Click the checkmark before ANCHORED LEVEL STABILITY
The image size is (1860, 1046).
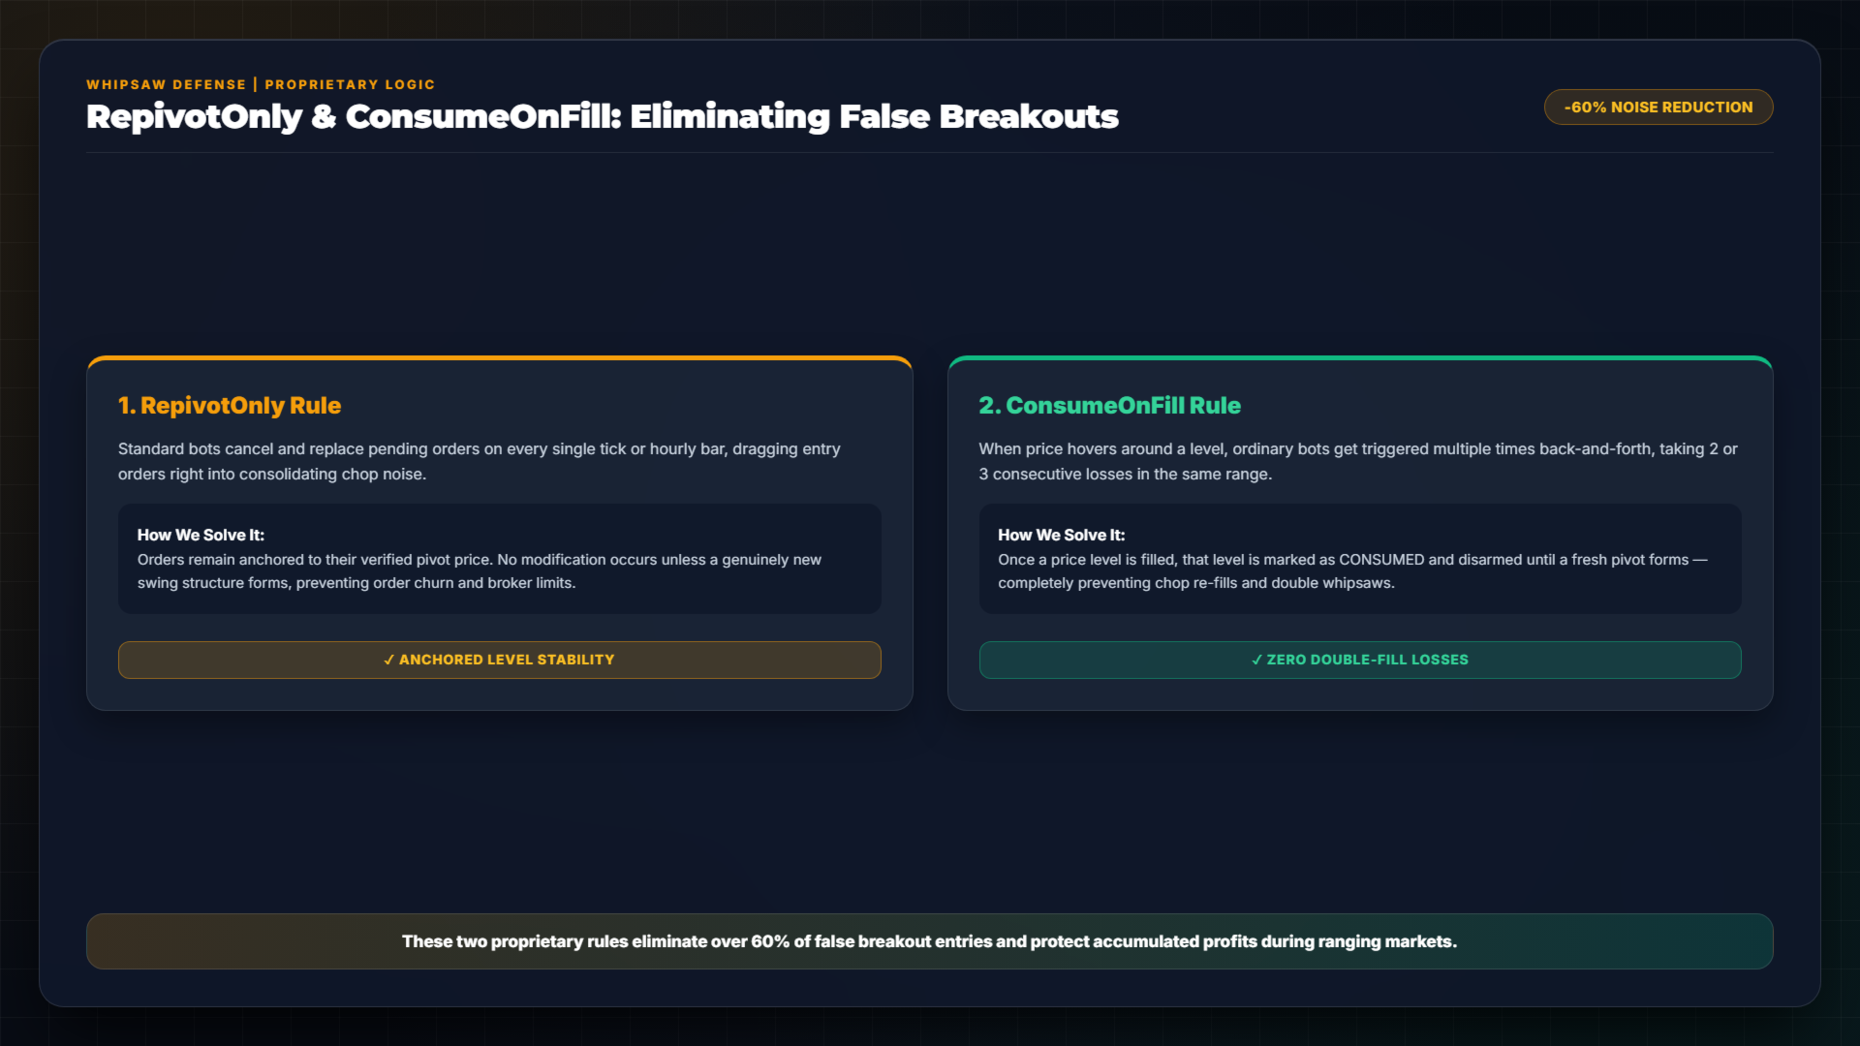click(389, 660)
